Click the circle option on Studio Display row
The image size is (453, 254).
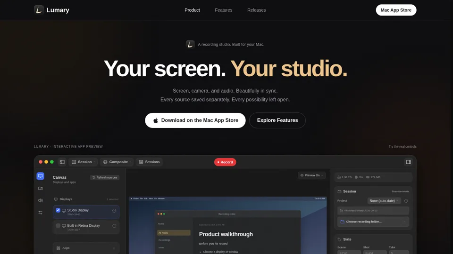pos(114,211)
